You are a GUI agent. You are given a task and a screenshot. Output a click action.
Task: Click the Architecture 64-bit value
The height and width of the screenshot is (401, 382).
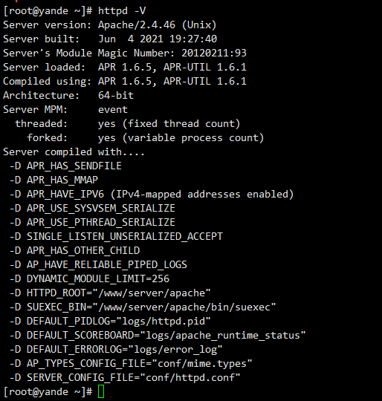click(116, 95)
